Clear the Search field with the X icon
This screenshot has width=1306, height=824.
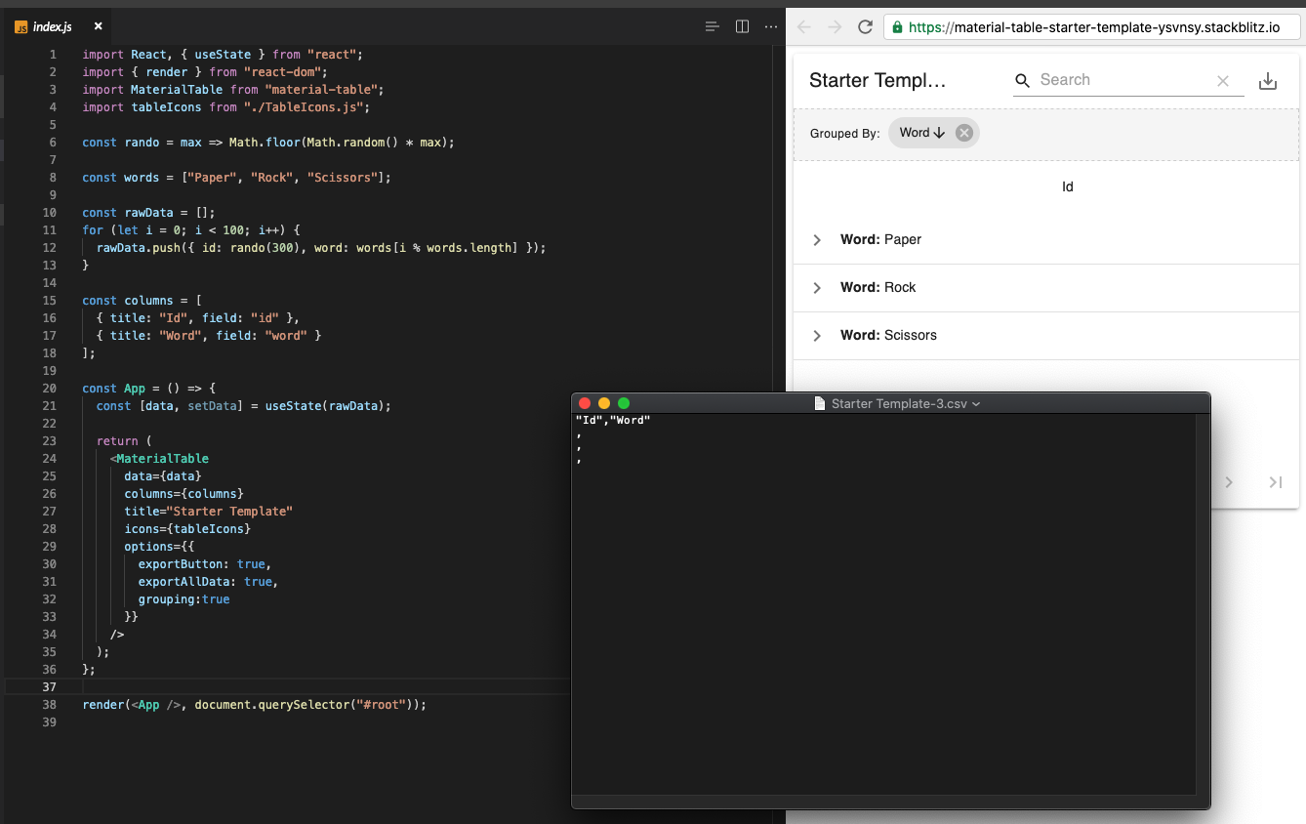coord(1223,81)
